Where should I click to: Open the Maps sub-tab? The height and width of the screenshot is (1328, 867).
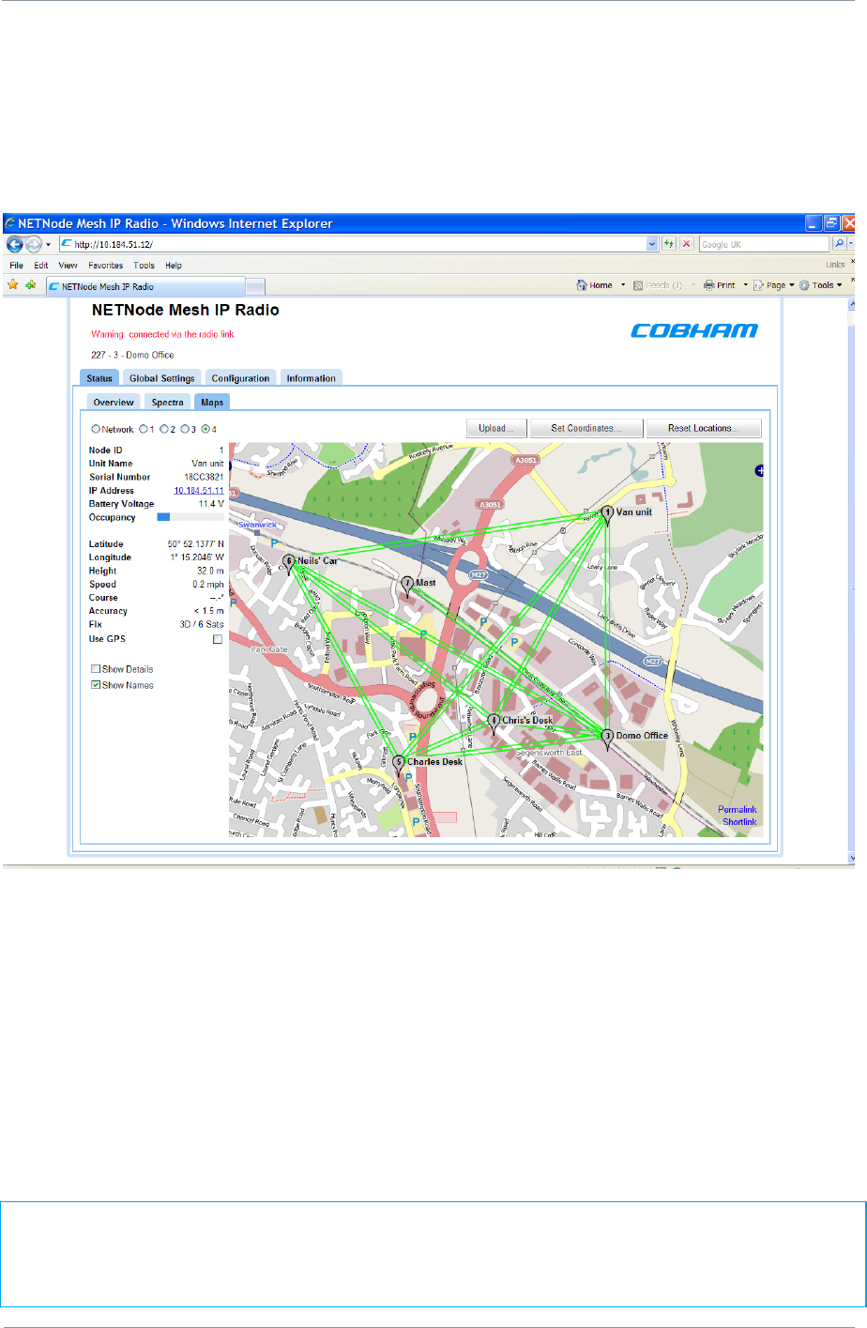(212, 402)
